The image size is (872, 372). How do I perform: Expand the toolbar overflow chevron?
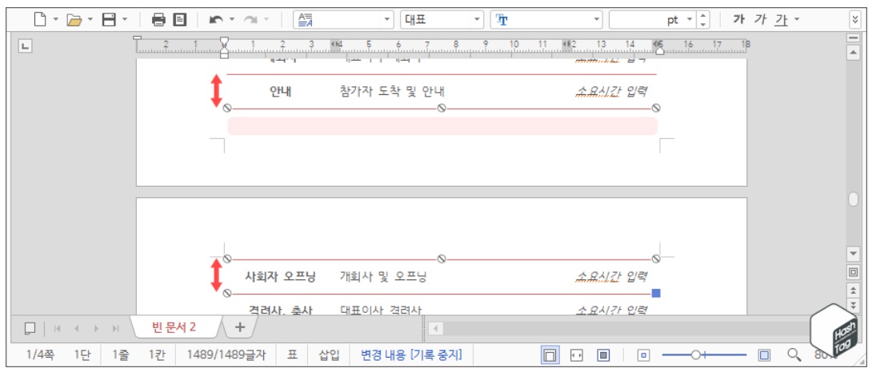tap(855, 20)
